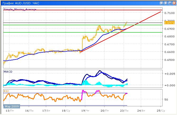
Task: Click the 23/Пн date on time axis
Action: point(124,111)
